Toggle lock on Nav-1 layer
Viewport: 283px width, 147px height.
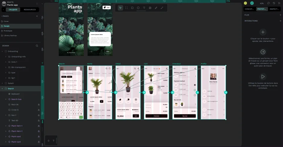[39, 115]
